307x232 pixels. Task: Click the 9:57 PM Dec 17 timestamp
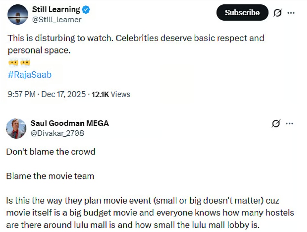(47, 94)
